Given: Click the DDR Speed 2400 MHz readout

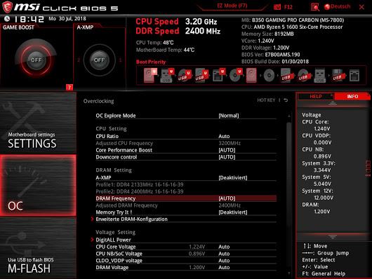Looking at the screenshot, I should point(178,31).
